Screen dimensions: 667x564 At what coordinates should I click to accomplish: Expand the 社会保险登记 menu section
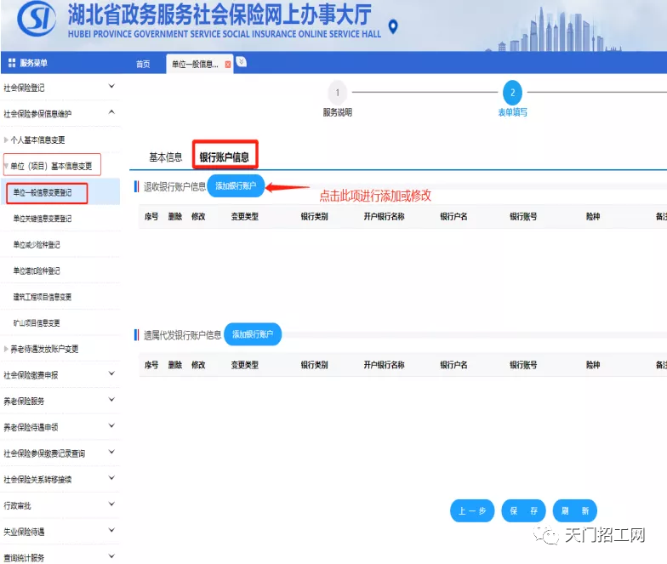[x=111, y=87]
